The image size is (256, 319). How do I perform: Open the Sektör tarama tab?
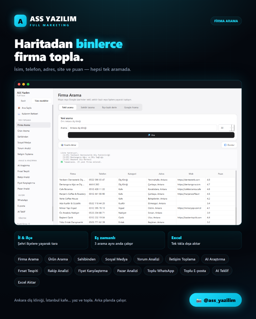(x=87, y=108)
